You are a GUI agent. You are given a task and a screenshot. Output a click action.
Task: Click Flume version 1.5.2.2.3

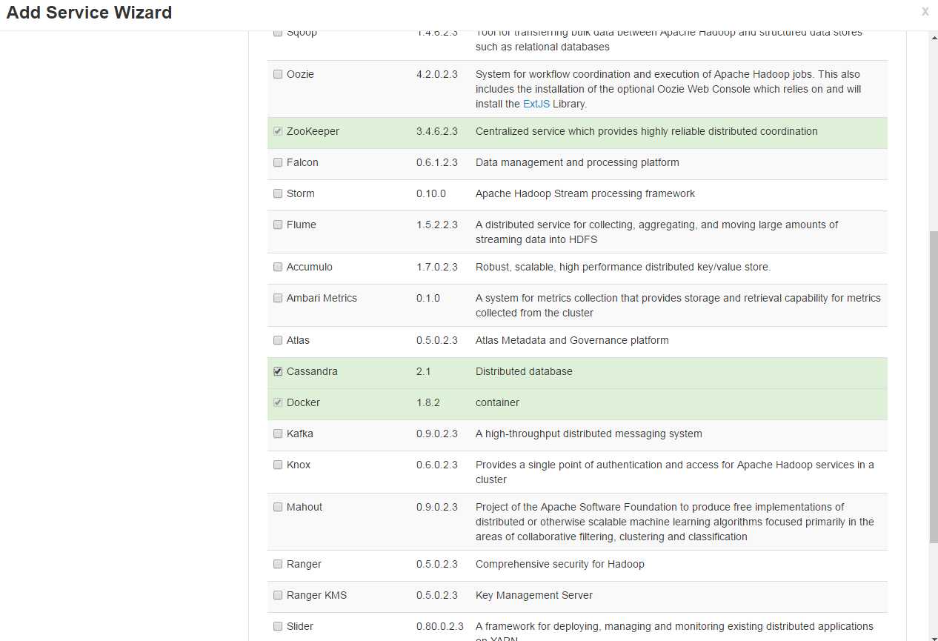coord(437,225)
